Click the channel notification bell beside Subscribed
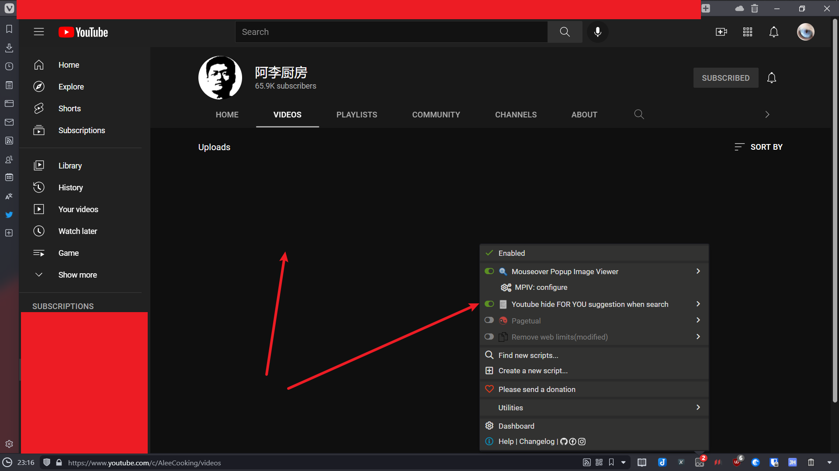The width and height of the screenshot is (839, 471). (x=772, y=78)
